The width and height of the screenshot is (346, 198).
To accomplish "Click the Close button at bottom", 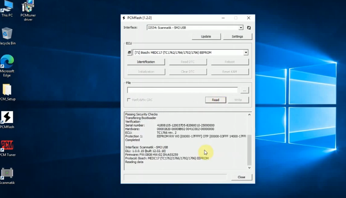I will click(242, 177).
